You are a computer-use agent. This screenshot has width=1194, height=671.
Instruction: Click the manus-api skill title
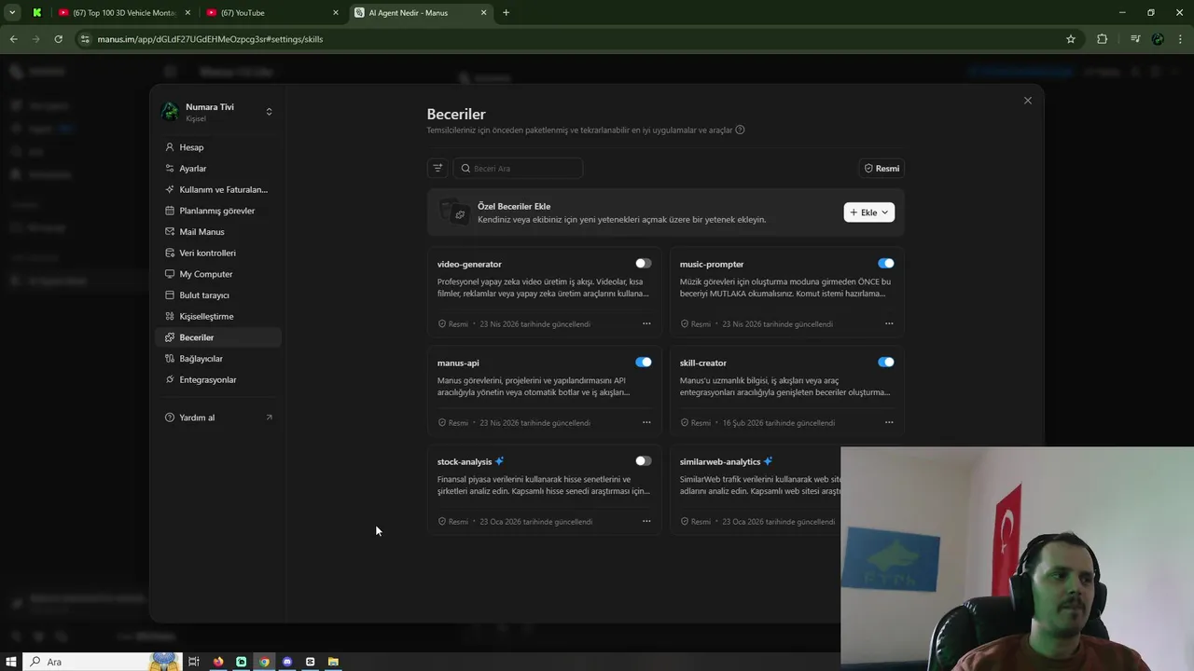click(x=458, y=363)
